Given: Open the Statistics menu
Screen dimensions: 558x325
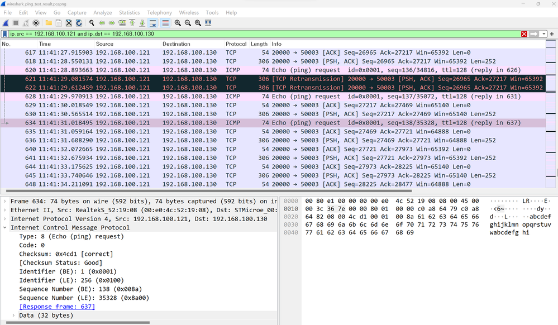Looking at the screenshot, I should pyautogui.click(x=129, y=12).
